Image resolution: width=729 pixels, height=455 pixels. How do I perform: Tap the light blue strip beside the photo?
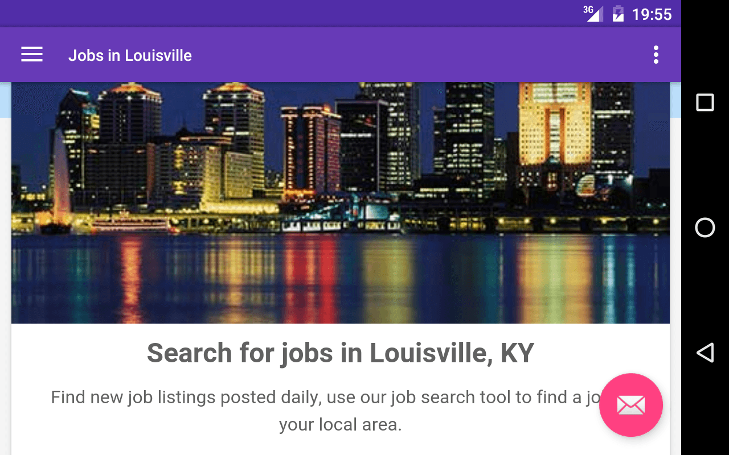pos(675,100)
